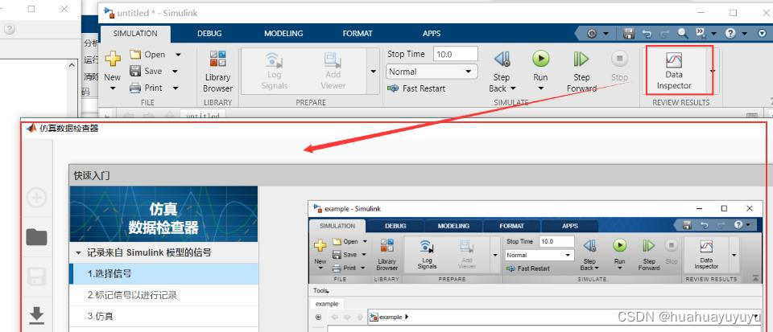Click the grey help icon in the background left window
773x332 pixels.
tap(10, 29)
